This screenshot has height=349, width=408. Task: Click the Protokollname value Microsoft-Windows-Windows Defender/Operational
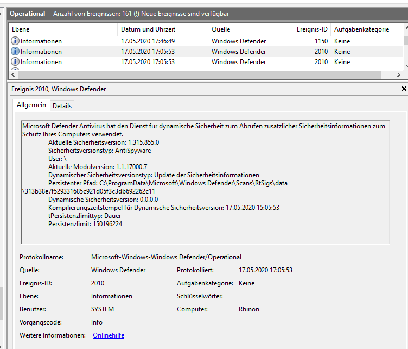pyautogui.click(x=166, y=257)
